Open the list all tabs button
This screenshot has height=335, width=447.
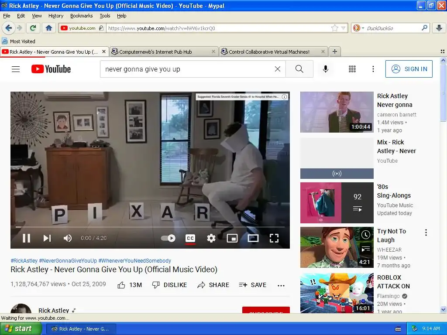443,51
